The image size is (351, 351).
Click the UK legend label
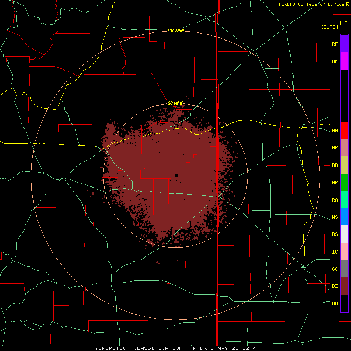[335, 61]
